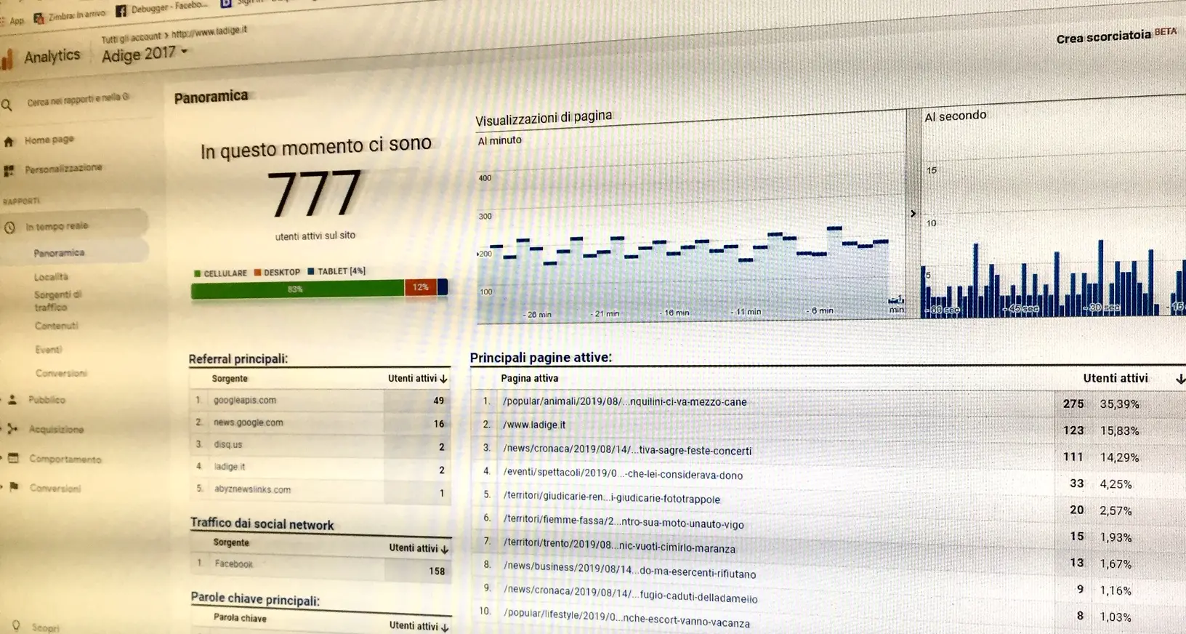Open the ntro-sua-moto-unauto-vigo page row
Image resolution: width=1186 pixels, height=634 pixels.
(x=624, y=522)
